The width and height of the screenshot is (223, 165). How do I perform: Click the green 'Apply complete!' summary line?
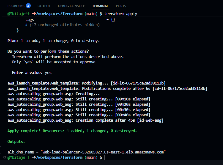(72, 131)
